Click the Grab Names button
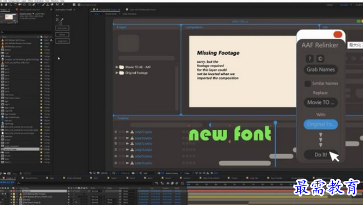Image resolution: width=363 pixels, height=205 pixels. pos(320,69)
